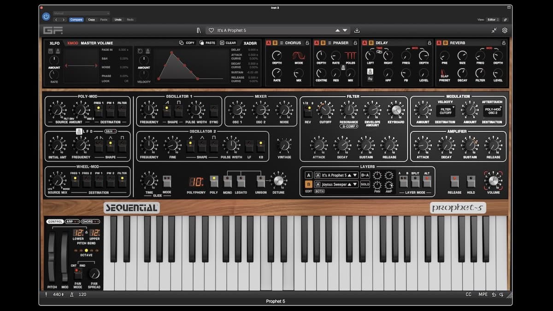Open the aftertouch Poly-Mod Osc 2 destination dropdown
Image resolution: width=553 pixels, height=311 pixels.
(x=493, y=111)
